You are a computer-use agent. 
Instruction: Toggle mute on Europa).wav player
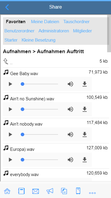70,160
